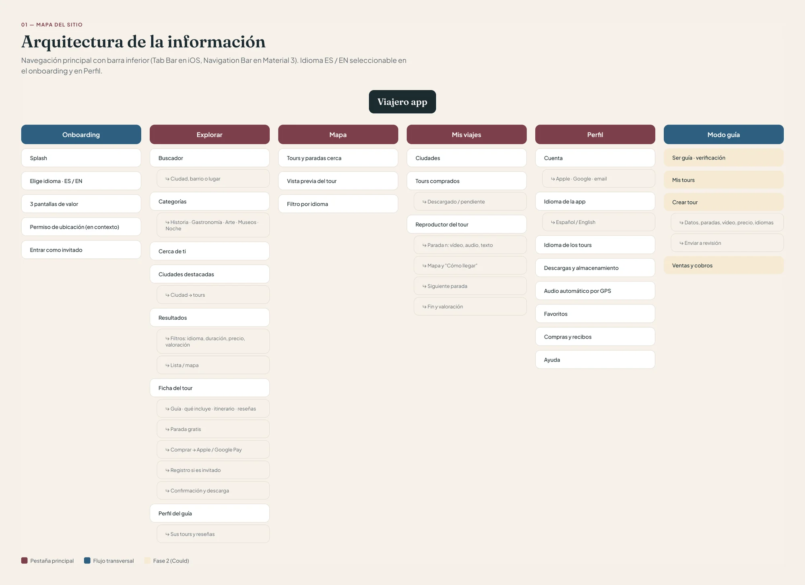Click 'Comprar → Apple / Google Pay' sub-item
This screenshot has height=585, width=805.
(x=213, y=450)
